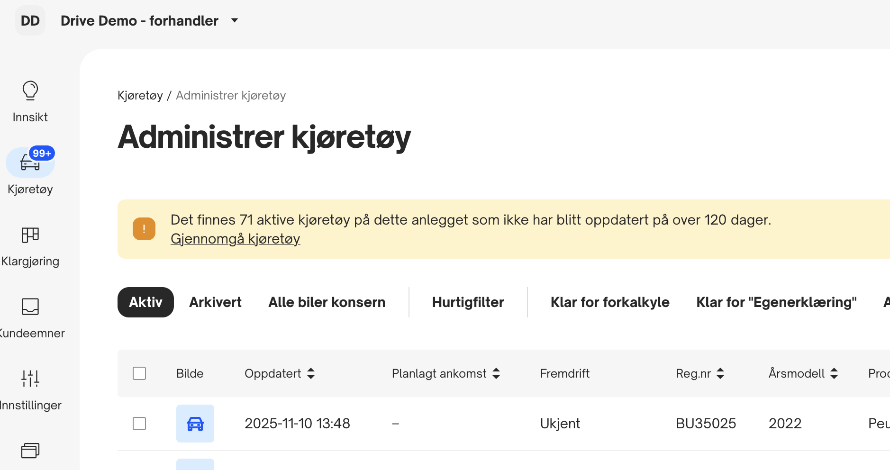Select all rows with header checkbox
Image resolution: width=890 pixels, height=470 pixels.
(139, 373)
